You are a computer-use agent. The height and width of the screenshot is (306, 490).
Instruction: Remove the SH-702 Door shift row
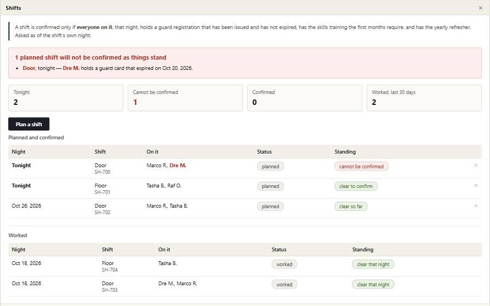[476, 206]
